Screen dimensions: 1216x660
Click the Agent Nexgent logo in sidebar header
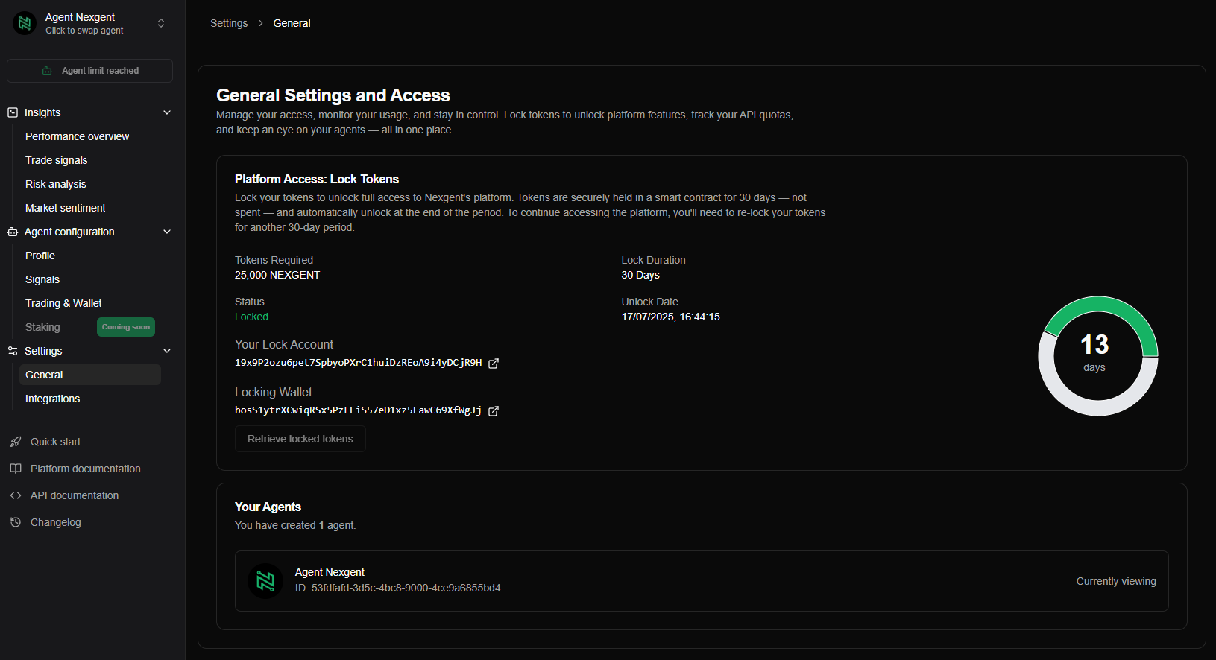click(25, 23)
